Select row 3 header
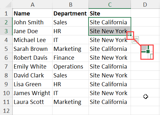The width and height of the screenshot is (160, 115). tap(6, 31)
